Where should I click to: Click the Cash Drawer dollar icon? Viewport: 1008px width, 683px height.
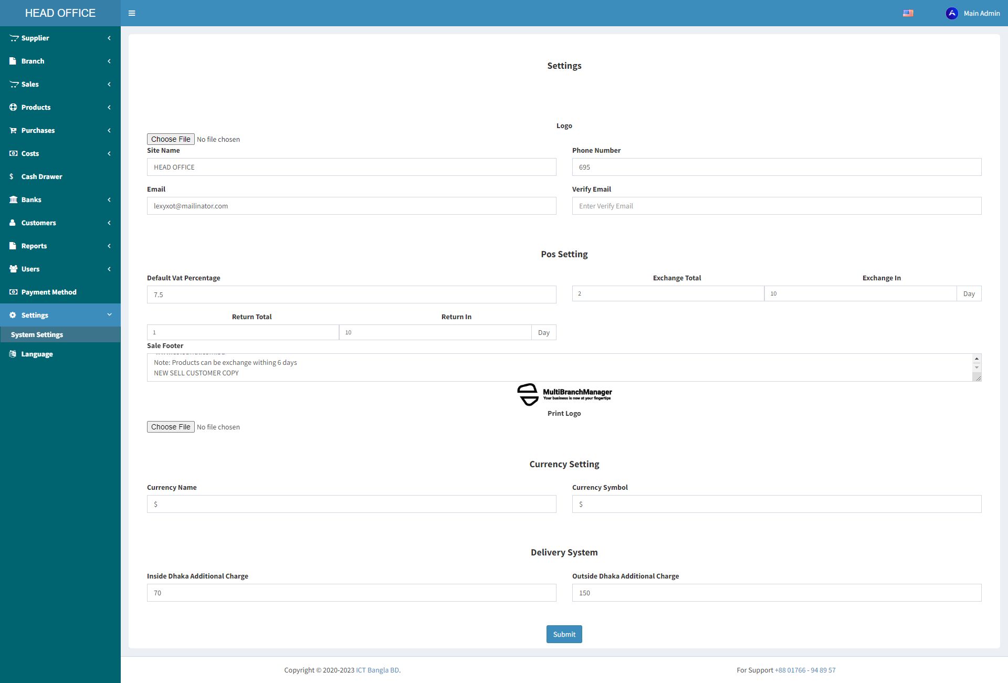click(12, 176)
